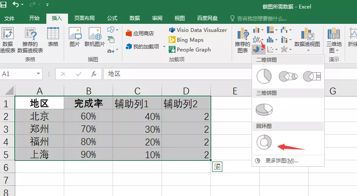Choose the 3D pie chart option
Image resolution: width=357 pixels, height=196 pixels.
click(264, 109)
